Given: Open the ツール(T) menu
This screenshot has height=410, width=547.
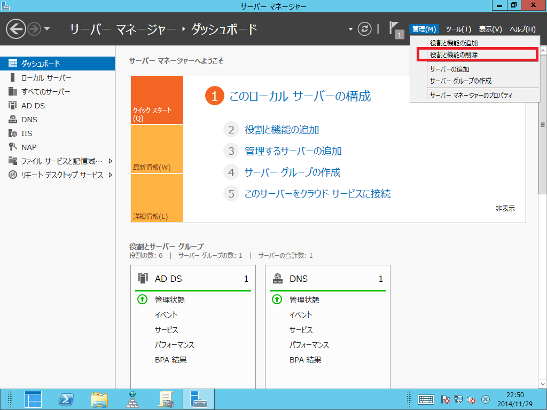Looking at the screenshot, I should (x=458, y=29).
